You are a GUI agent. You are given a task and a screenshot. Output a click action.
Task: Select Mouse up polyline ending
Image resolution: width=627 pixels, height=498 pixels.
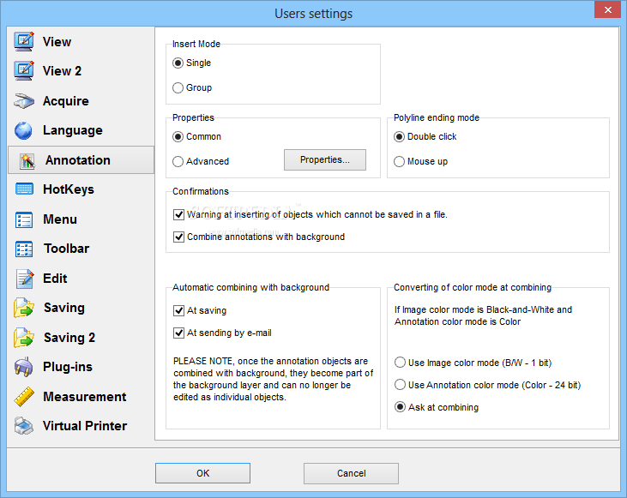coord(399,162)
